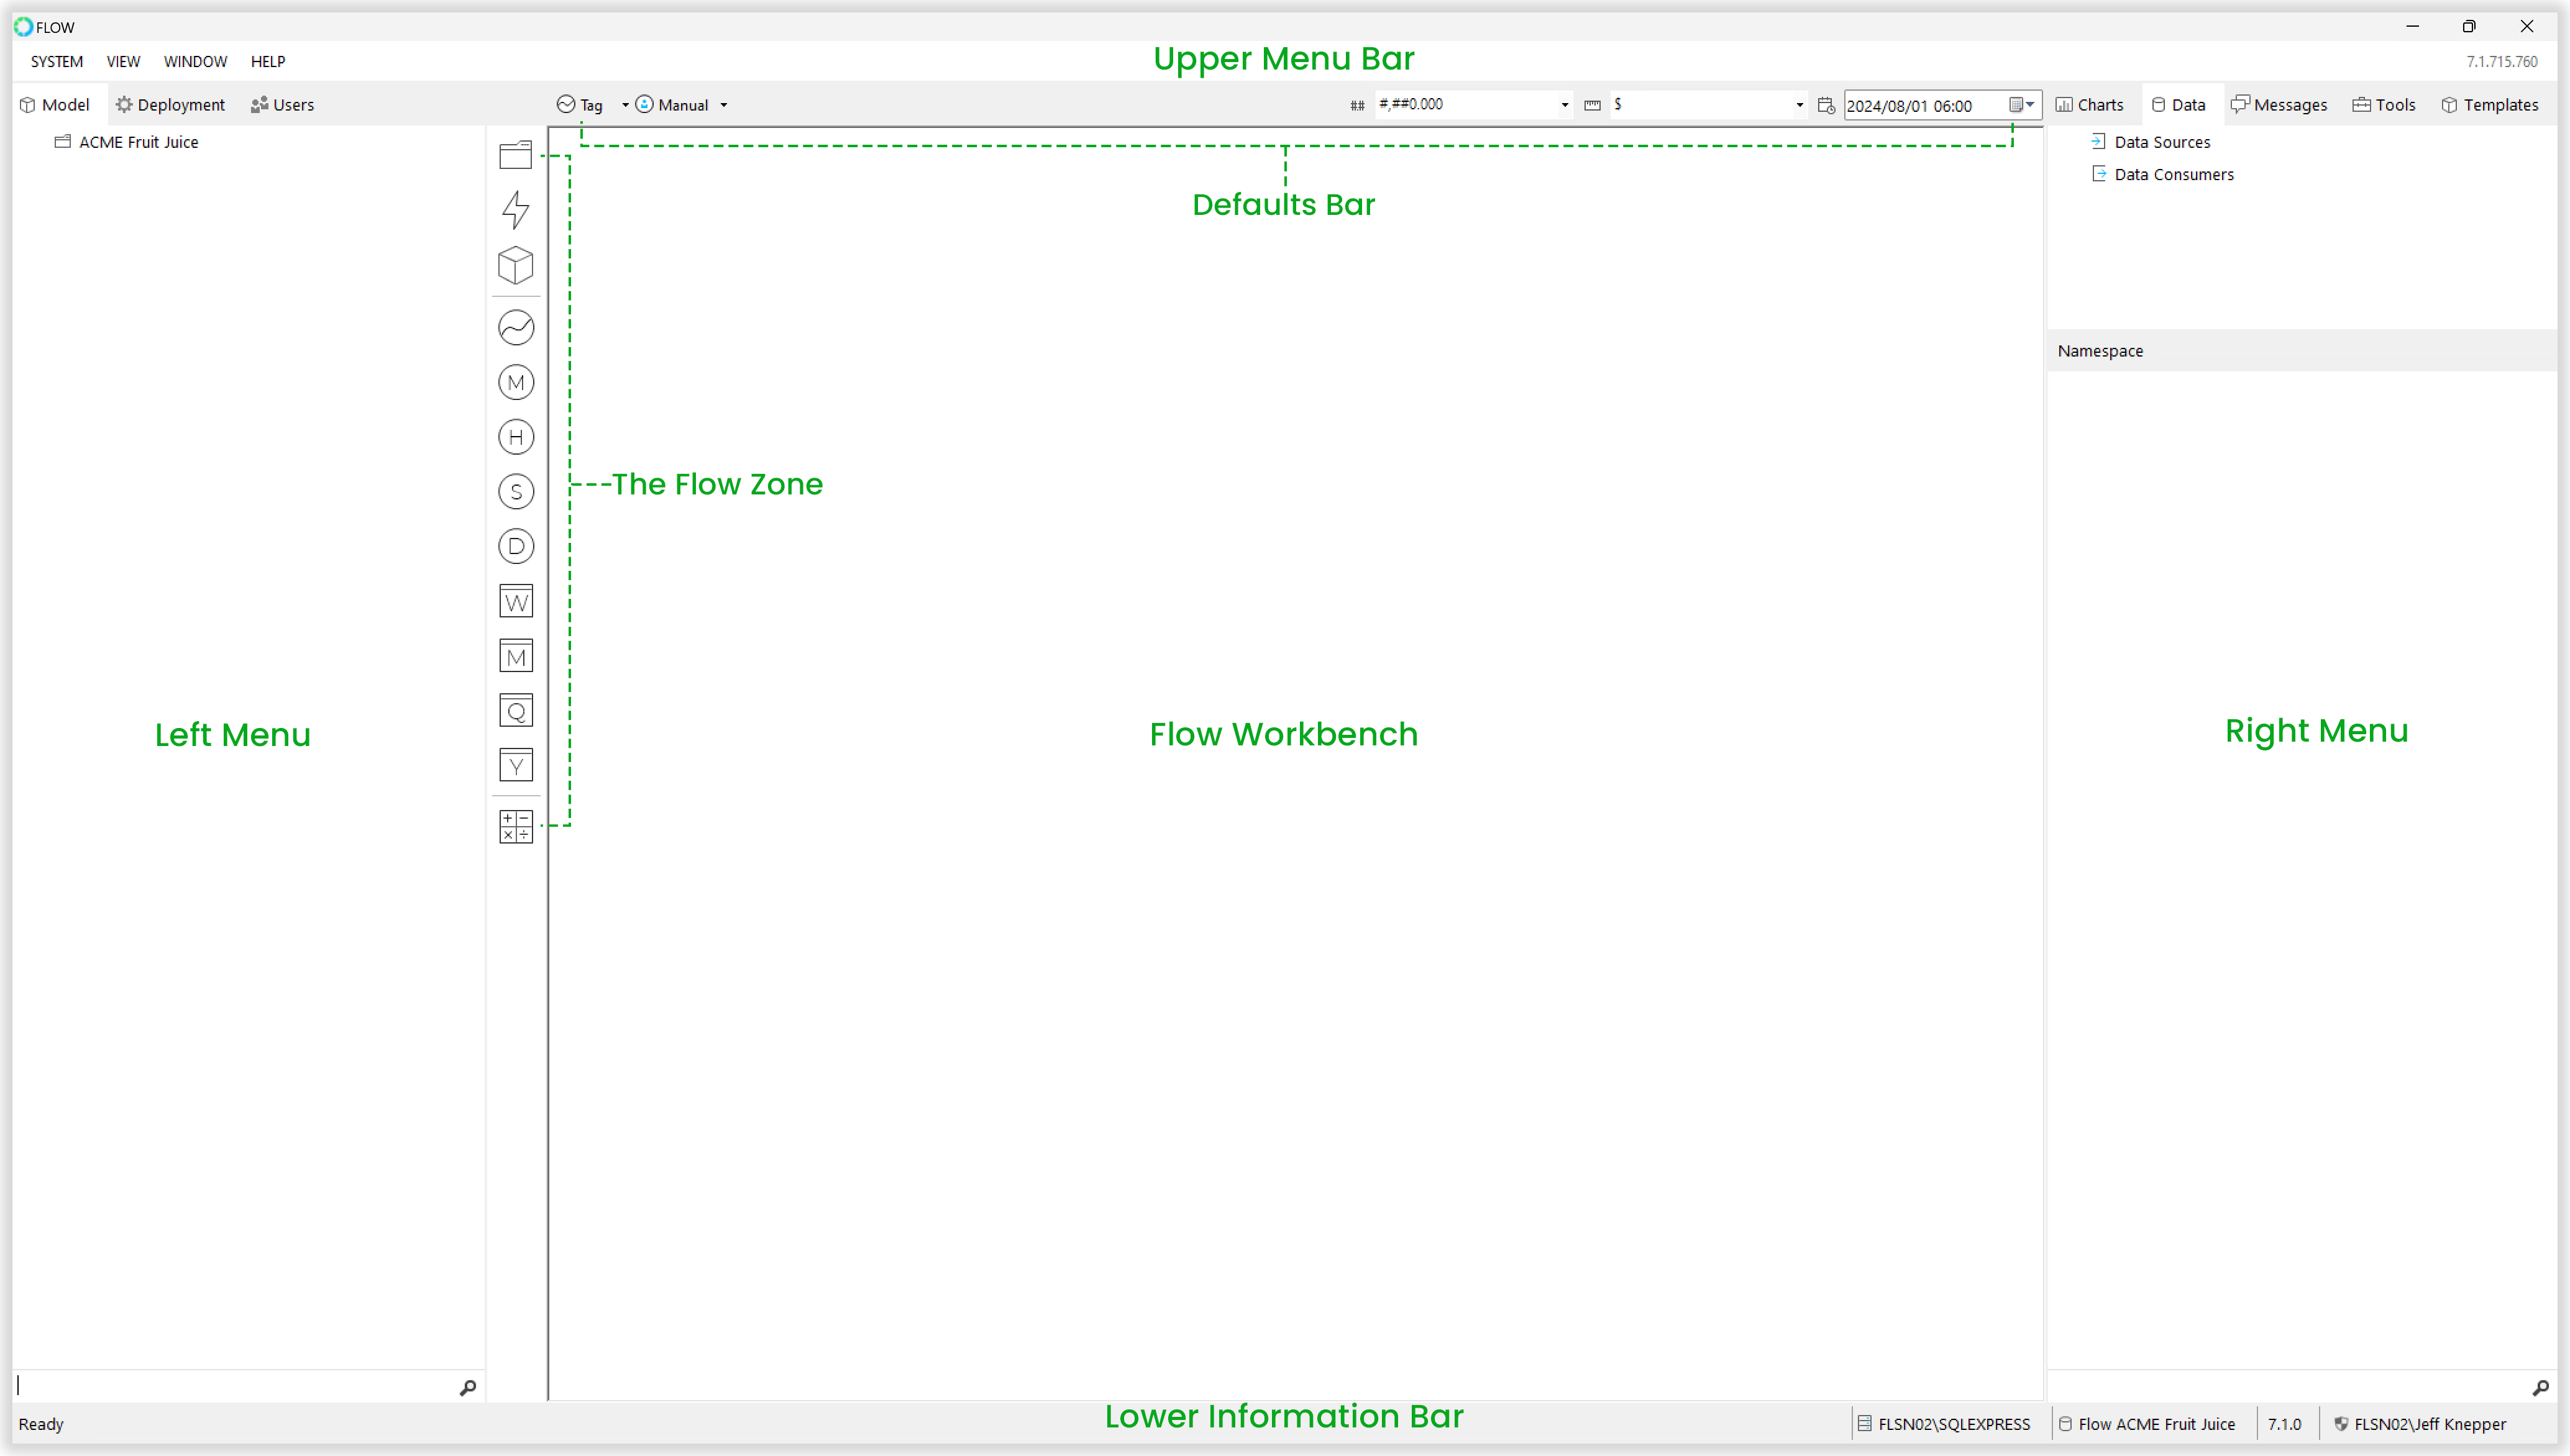Open the VIEW menu
The height and width of the screenshot is (1456, 2570).
pyautogui.click(x=123, y=61)
